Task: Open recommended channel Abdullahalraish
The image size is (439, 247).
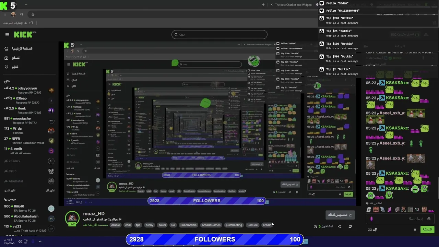Action: (x=28, y=218)
